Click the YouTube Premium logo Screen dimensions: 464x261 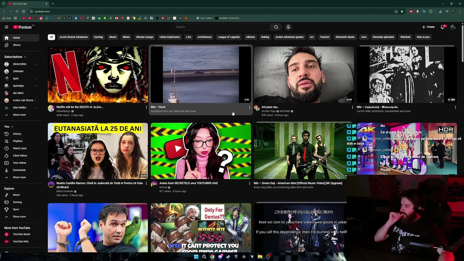pos(23,27)
